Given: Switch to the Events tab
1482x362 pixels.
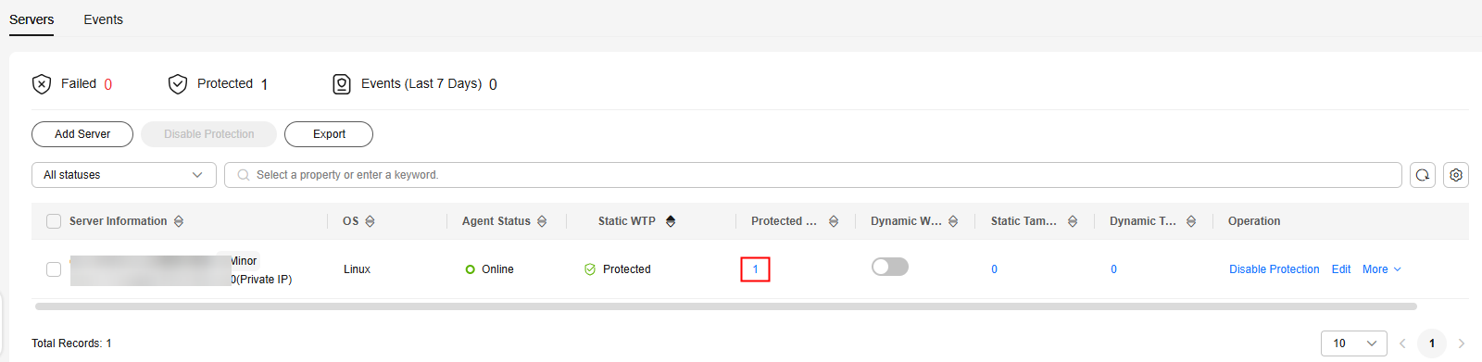Looking at the screenshot, I should (103, 19).
